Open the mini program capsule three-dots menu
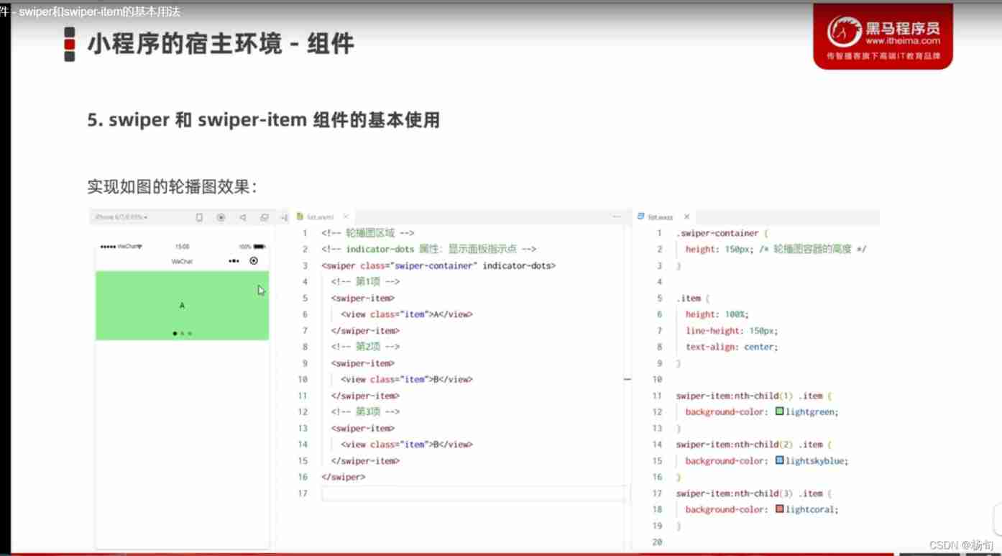Viewport: 1002px width, 556px height. click(234, 261)
